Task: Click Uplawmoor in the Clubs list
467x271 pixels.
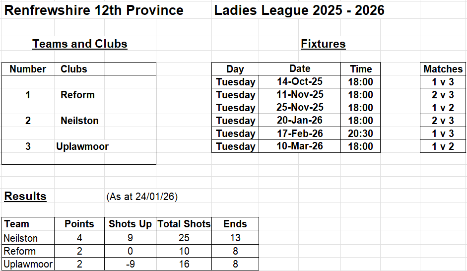Action: (82, 146)
